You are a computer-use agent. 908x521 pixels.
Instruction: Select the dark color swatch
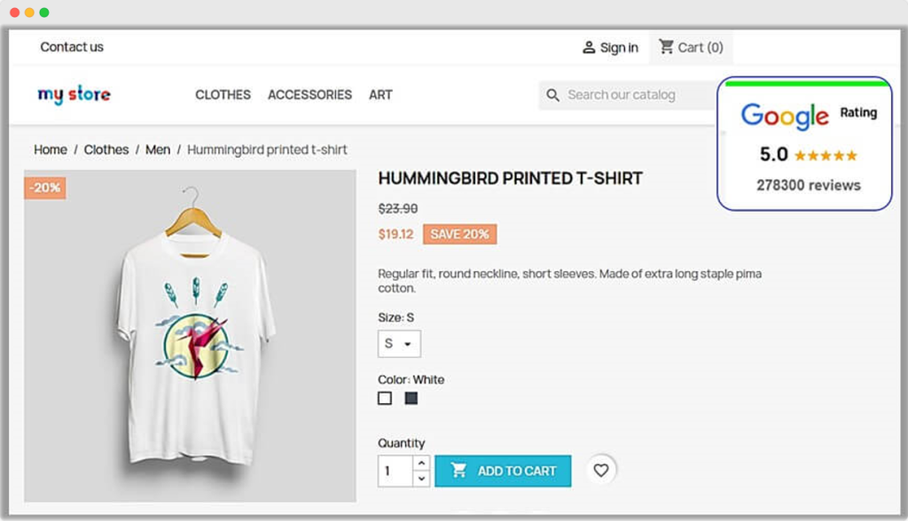411,399
